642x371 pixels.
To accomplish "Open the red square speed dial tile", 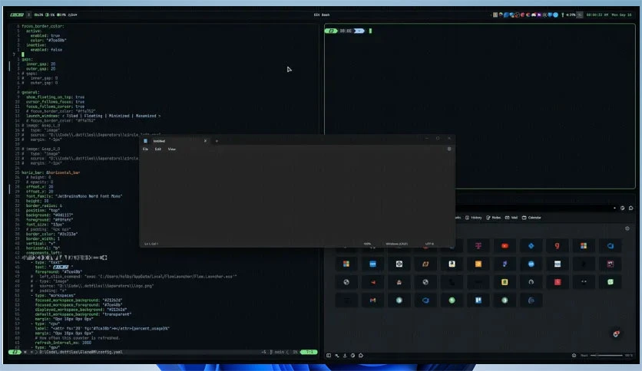I will pyautogui.click(x=558, y=282).
